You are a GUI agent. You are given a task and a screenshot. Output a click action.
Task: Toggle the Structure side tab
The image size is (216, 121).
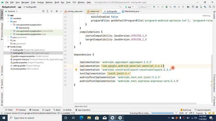click(2, 70)
